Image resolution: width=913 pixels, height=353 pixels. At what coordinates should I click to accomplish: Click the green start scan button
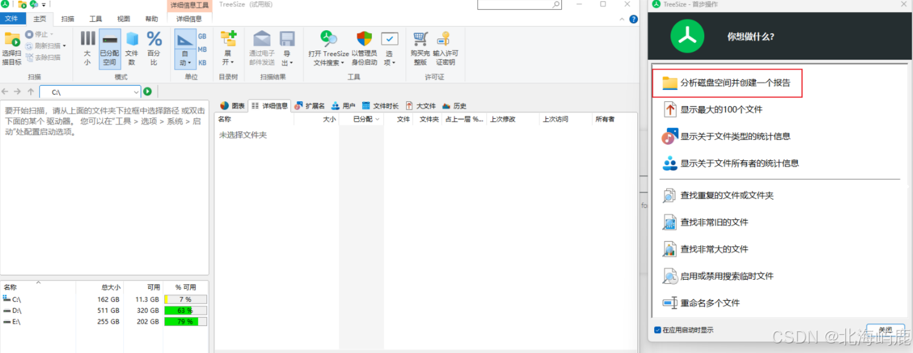click(147, 92)
